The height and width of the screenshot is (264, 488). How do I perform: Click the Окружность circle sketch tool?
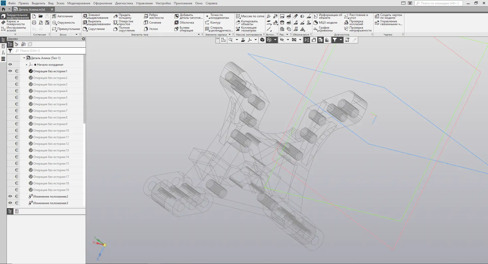point(63,23)
